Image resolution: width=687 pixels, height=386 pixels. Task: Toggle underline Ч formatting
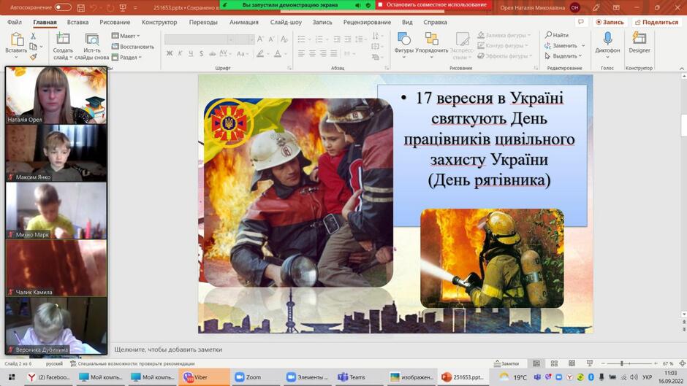point(191,53)
